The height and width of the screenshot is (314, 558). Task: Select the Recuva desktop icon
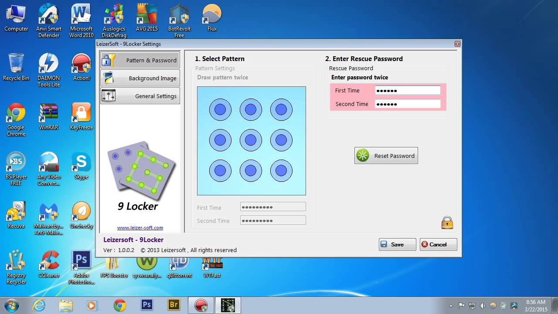coord(16,215)
